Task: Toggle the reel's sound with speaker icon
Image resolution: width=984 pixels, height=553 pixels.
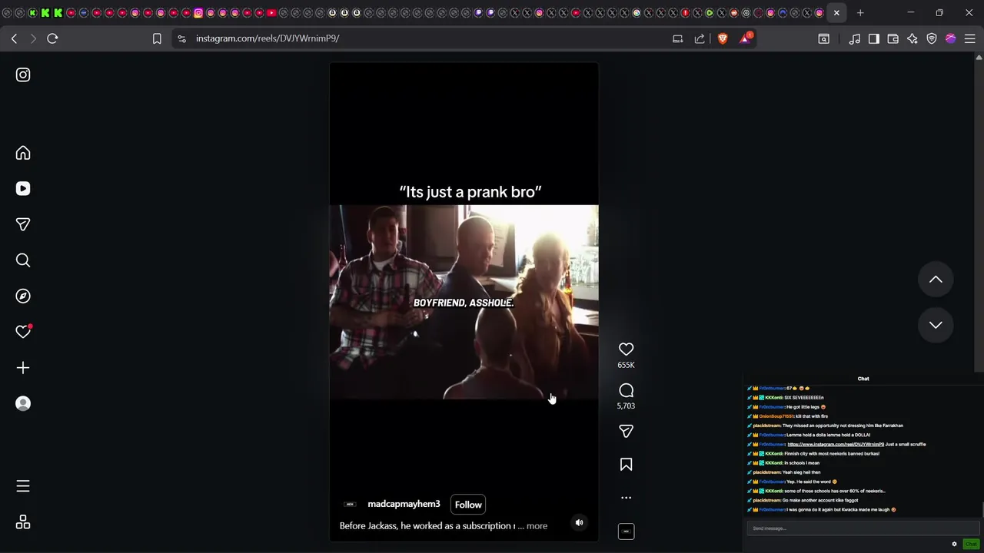Action: [x=580, y=523]
